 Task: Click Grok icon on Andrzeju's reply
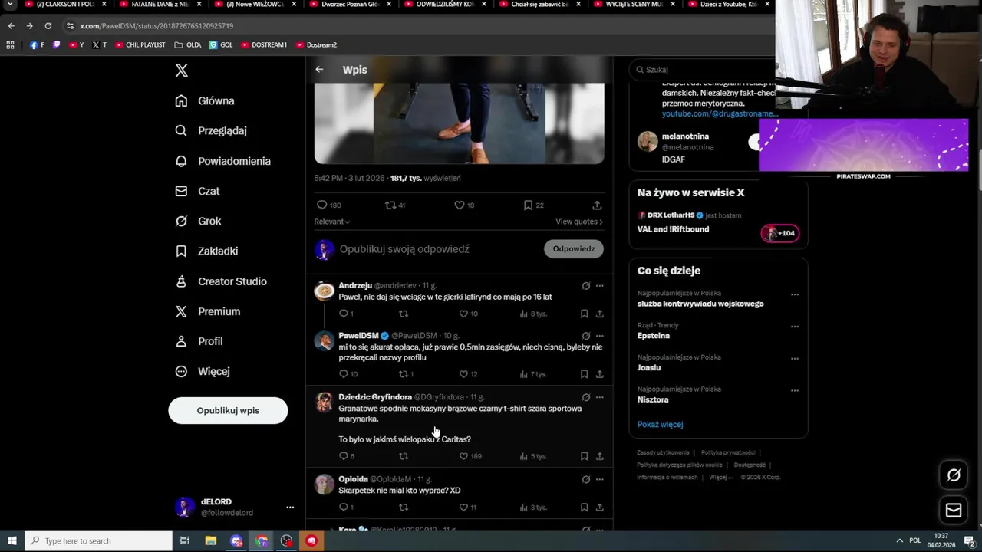[x=586, y=286]
